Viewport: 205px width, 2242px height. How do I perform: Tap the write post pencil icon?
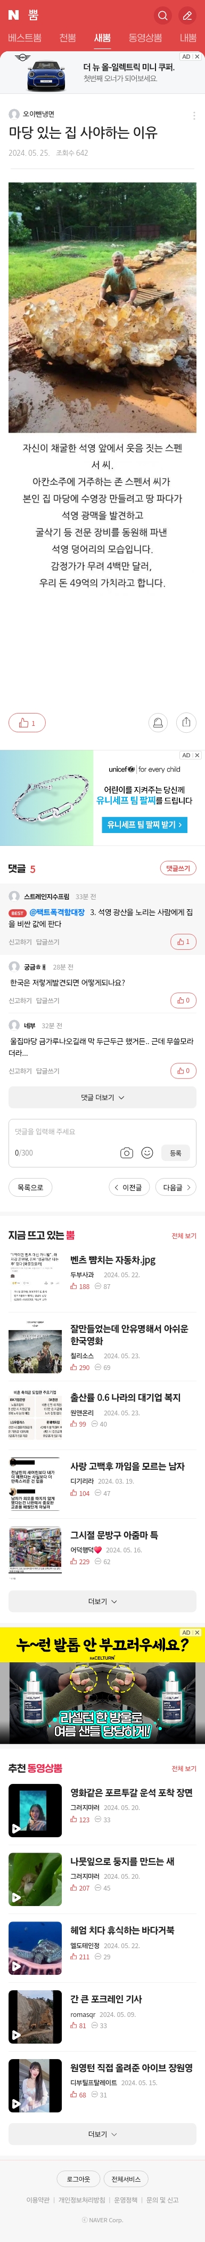187,15
